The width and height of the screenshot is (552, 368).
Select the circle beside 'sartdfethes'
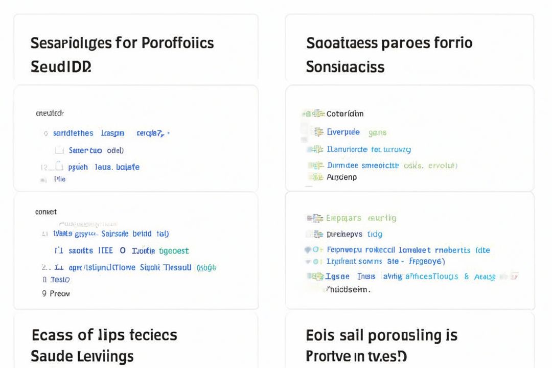46,133
